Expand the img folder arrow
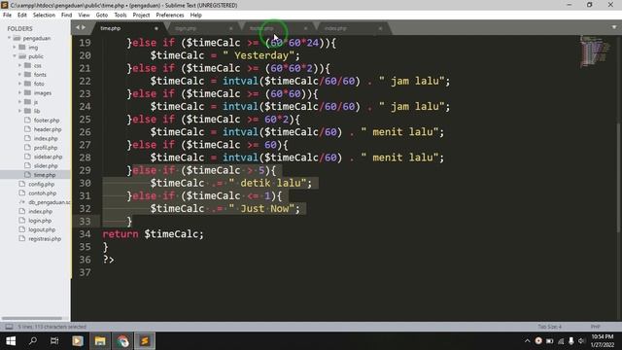The image size is (622, 350). click(15, 48)
